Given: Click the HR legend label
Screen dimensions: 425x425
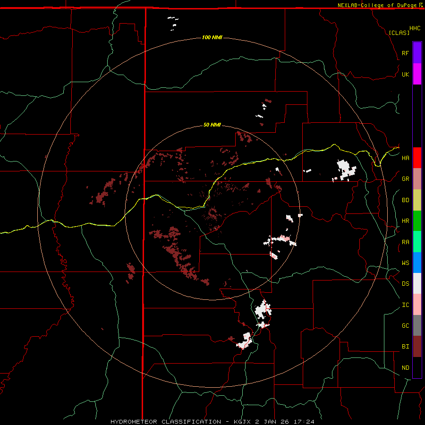Looking at the screenshot, I should (405, 221).
